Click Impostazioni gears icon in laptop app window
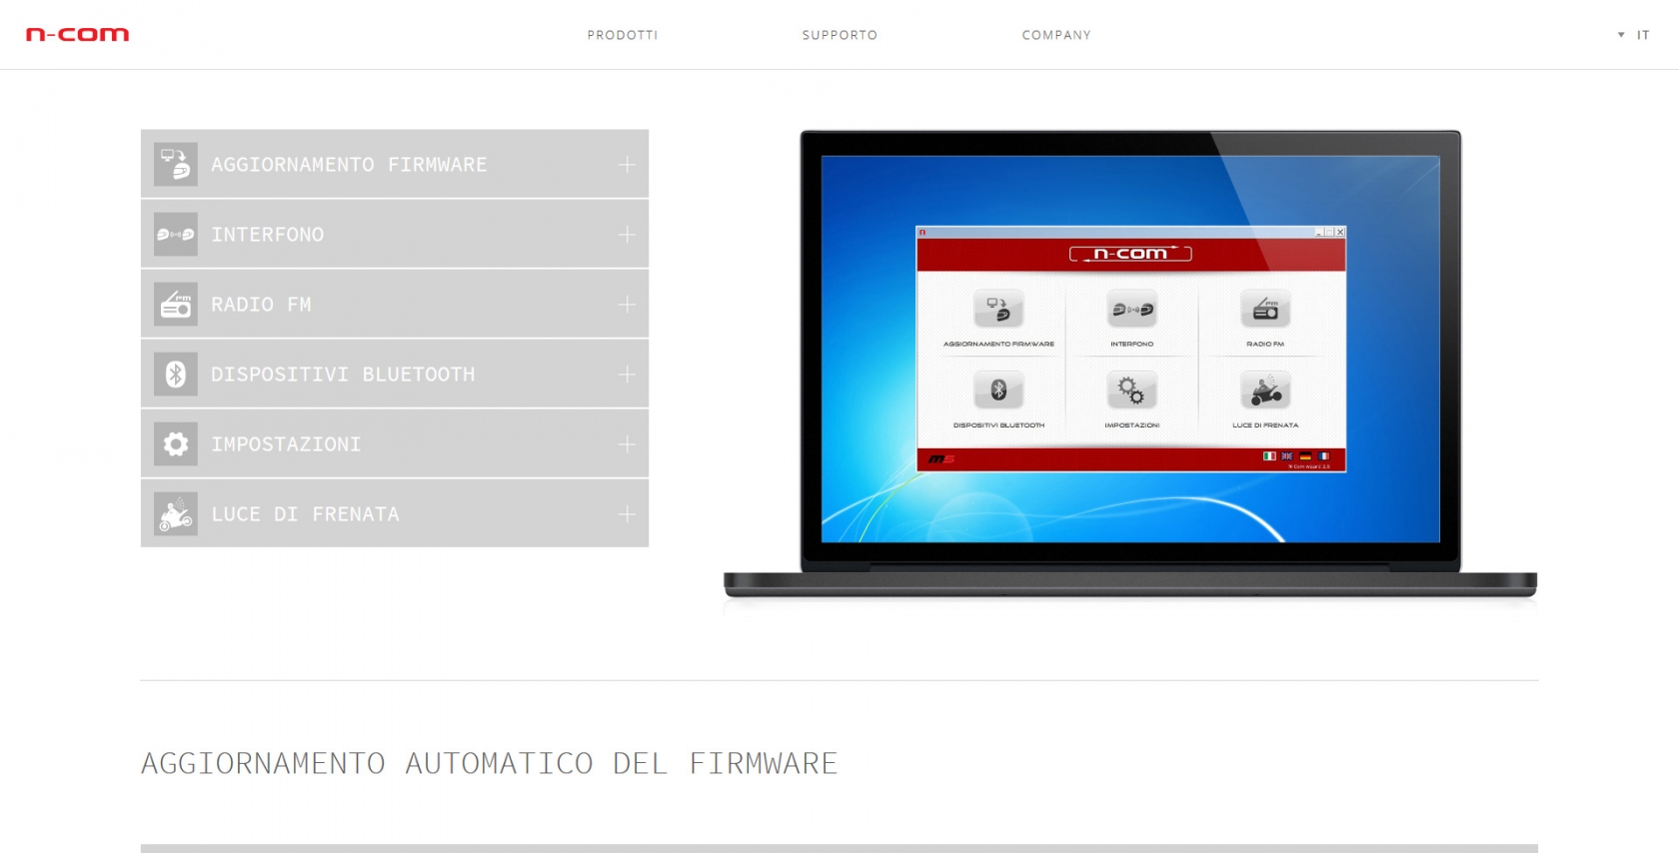The width and height of the screenshot is (1679, 853). tap(1131, 390)
